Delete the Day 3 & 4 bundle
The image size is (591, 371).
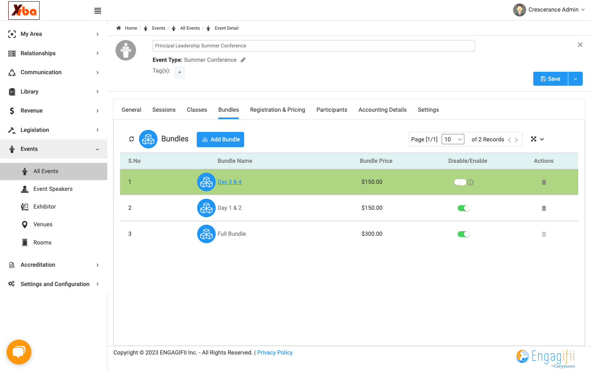[544, 182]
